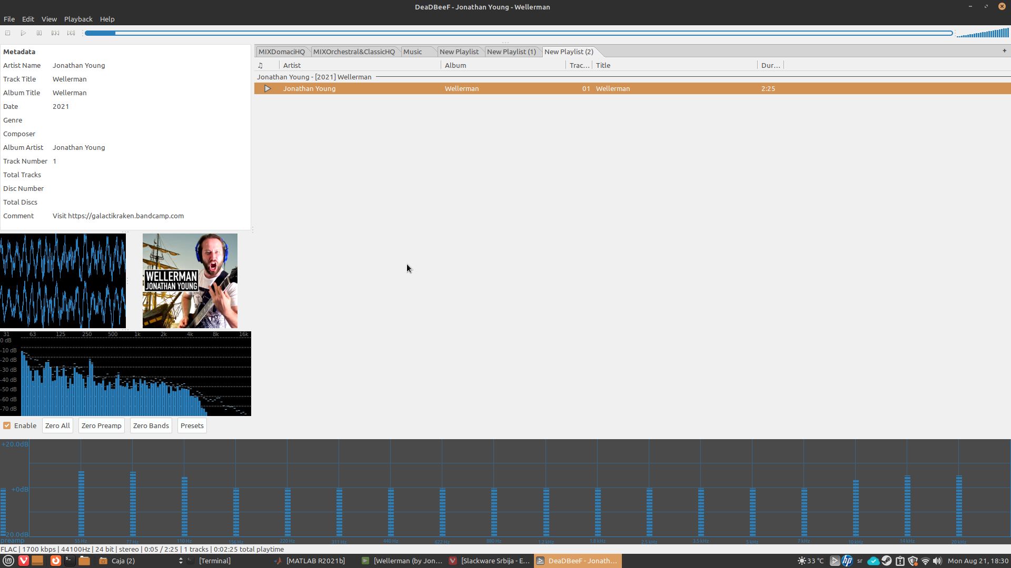Open the equalizer Presets menu
1011x568 pixels.
(192, 425)
